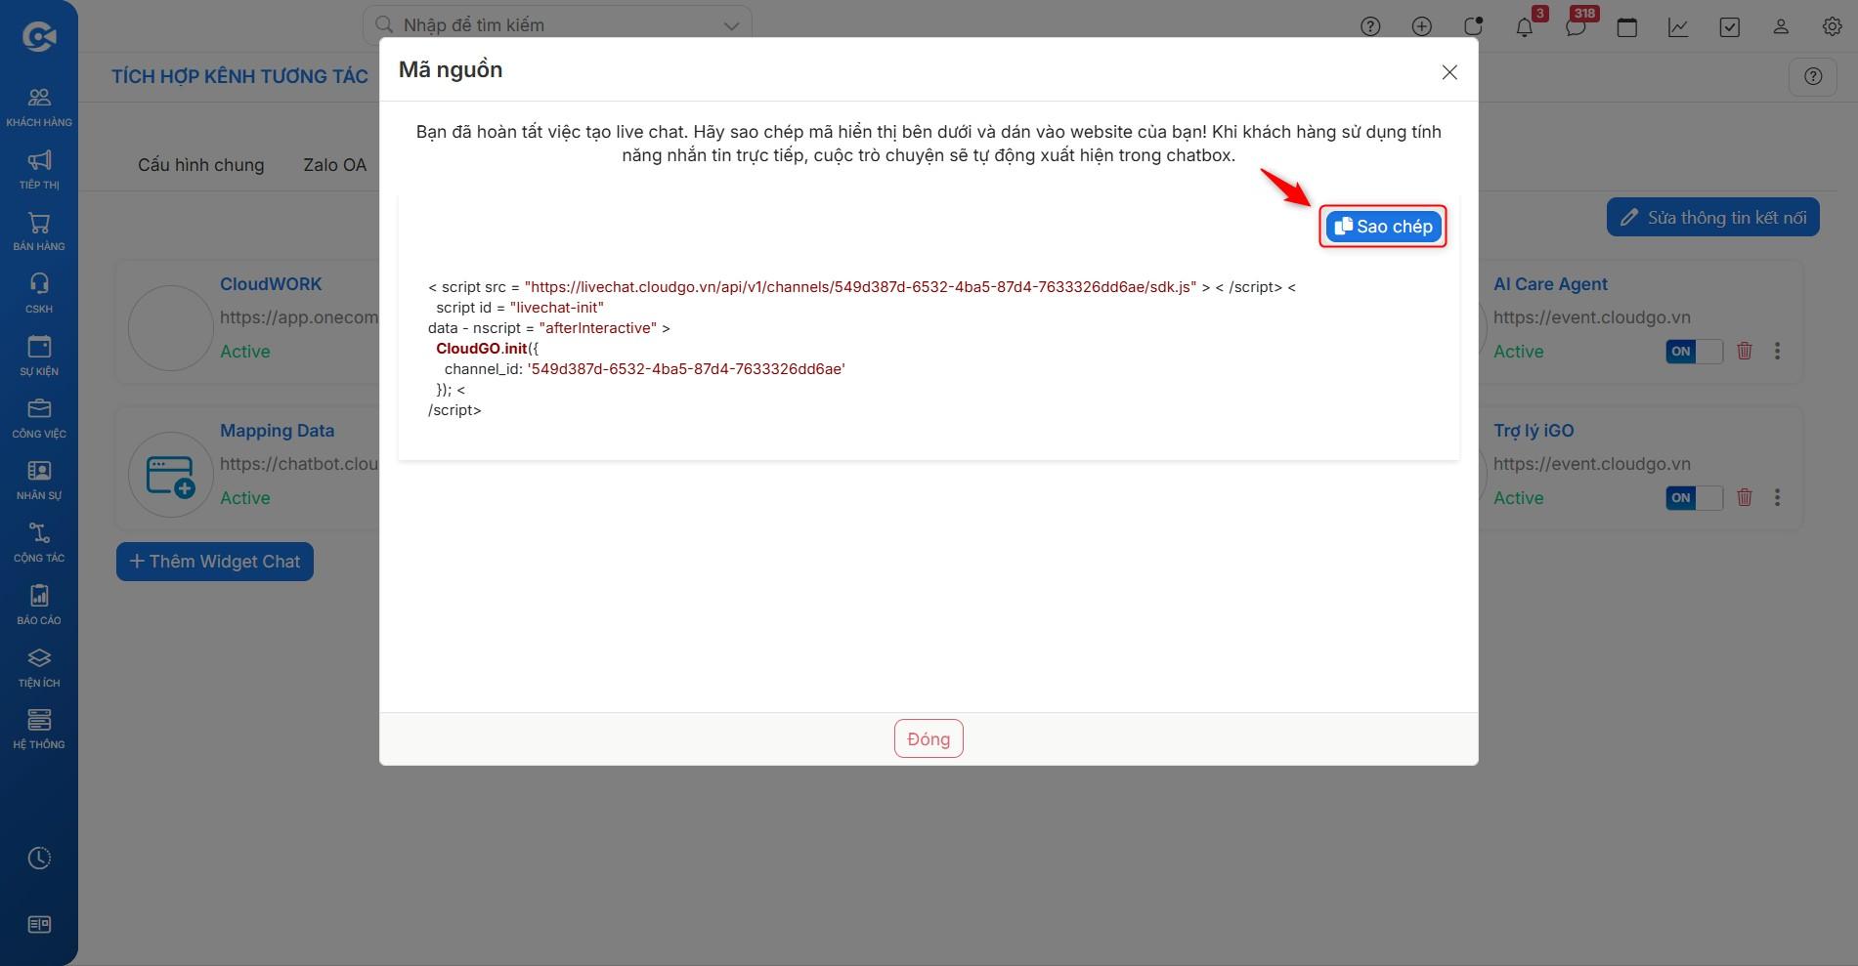The height and width of the screenshot is (966, 1858).
Task: Click the Mã nguồn dialog title
Action: [x=451, y=70]
